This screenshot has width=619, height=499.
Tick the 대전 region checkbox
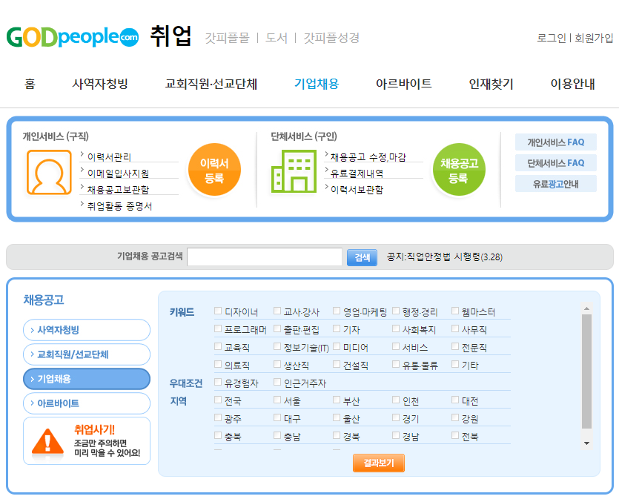coord(455,400)
